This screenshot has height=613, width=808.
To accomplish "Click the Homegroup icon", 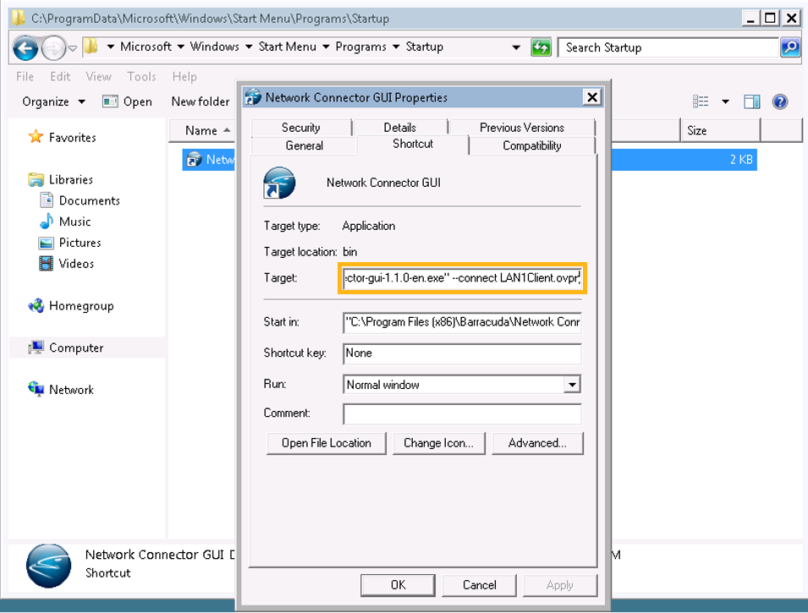I will tap(36, 305).
